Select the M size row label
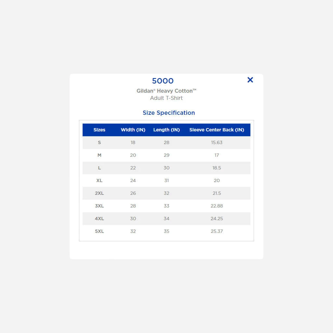Viewport: 333px width, 333px height. pyautogui.click(x=99, y=155)
